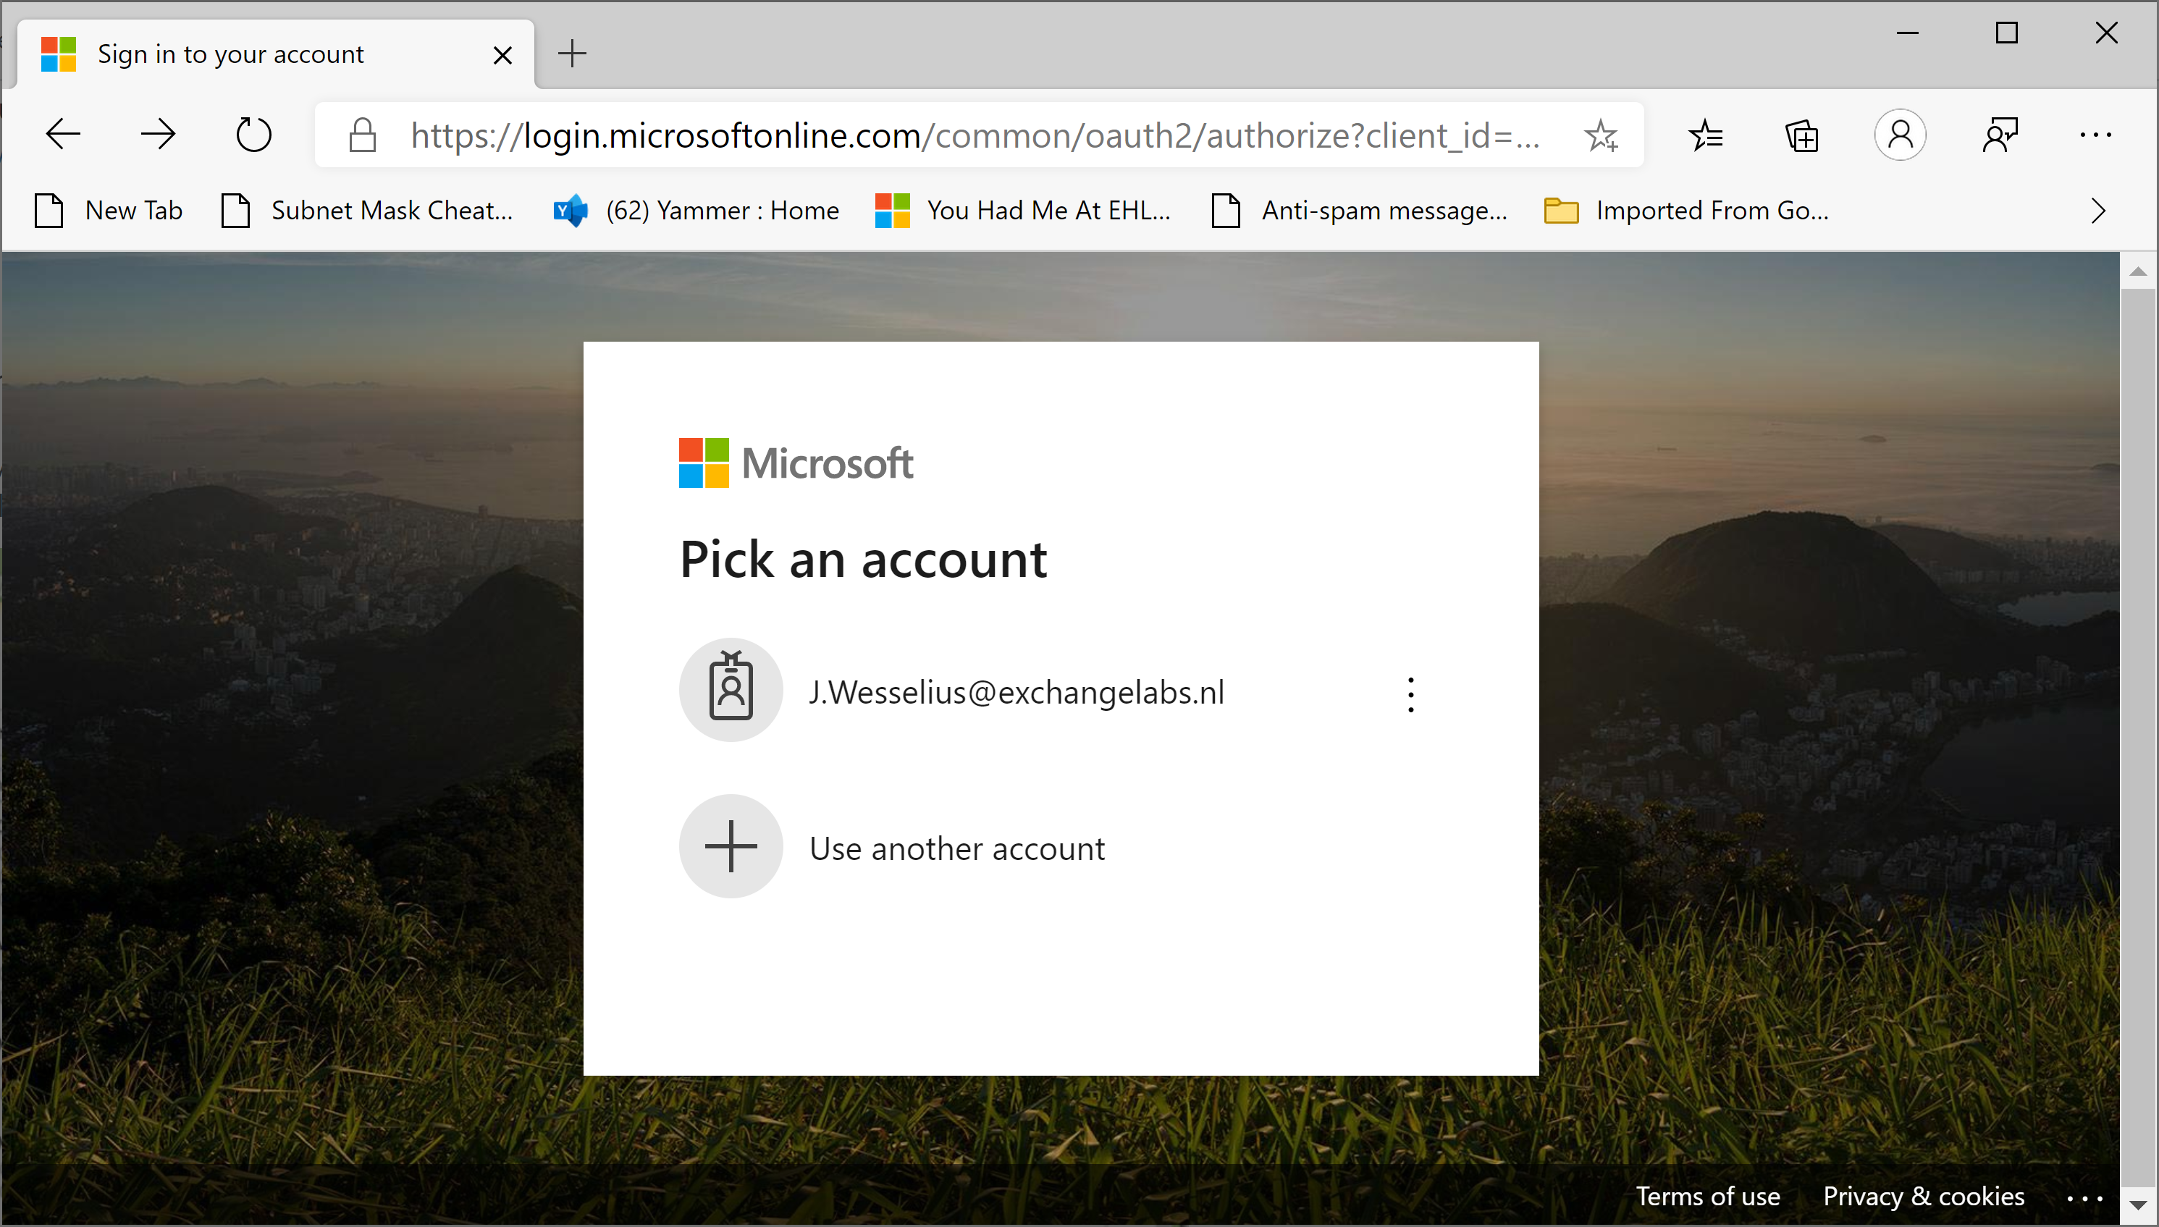Open options menu for J.Wesselius account
The image size is (2159, 1227).
click(x=1410, y=693)
